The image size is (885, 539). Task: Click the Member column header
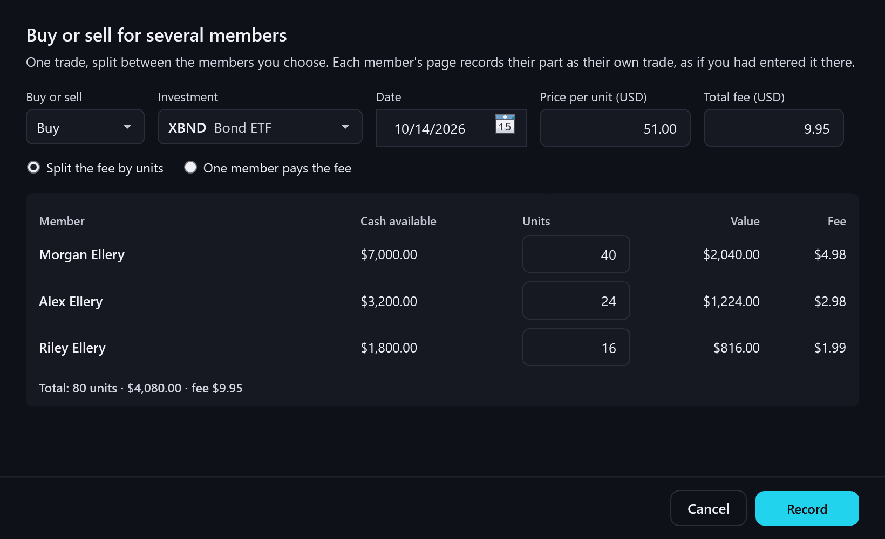pyautogui.click(x=62, y=221)
